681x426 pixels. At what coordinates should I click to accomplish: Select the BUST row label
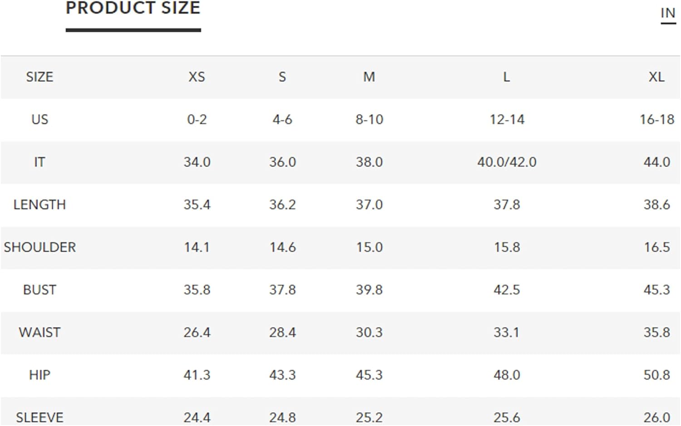click(39, 290)
